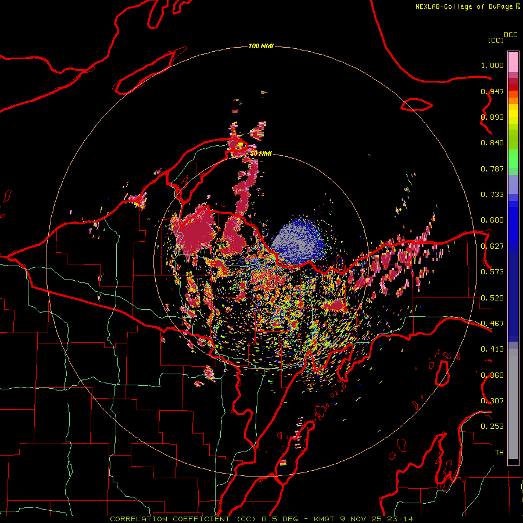523x523 pixels.
Task: Click the large crimson echo area west of radar
Action: 197,232
